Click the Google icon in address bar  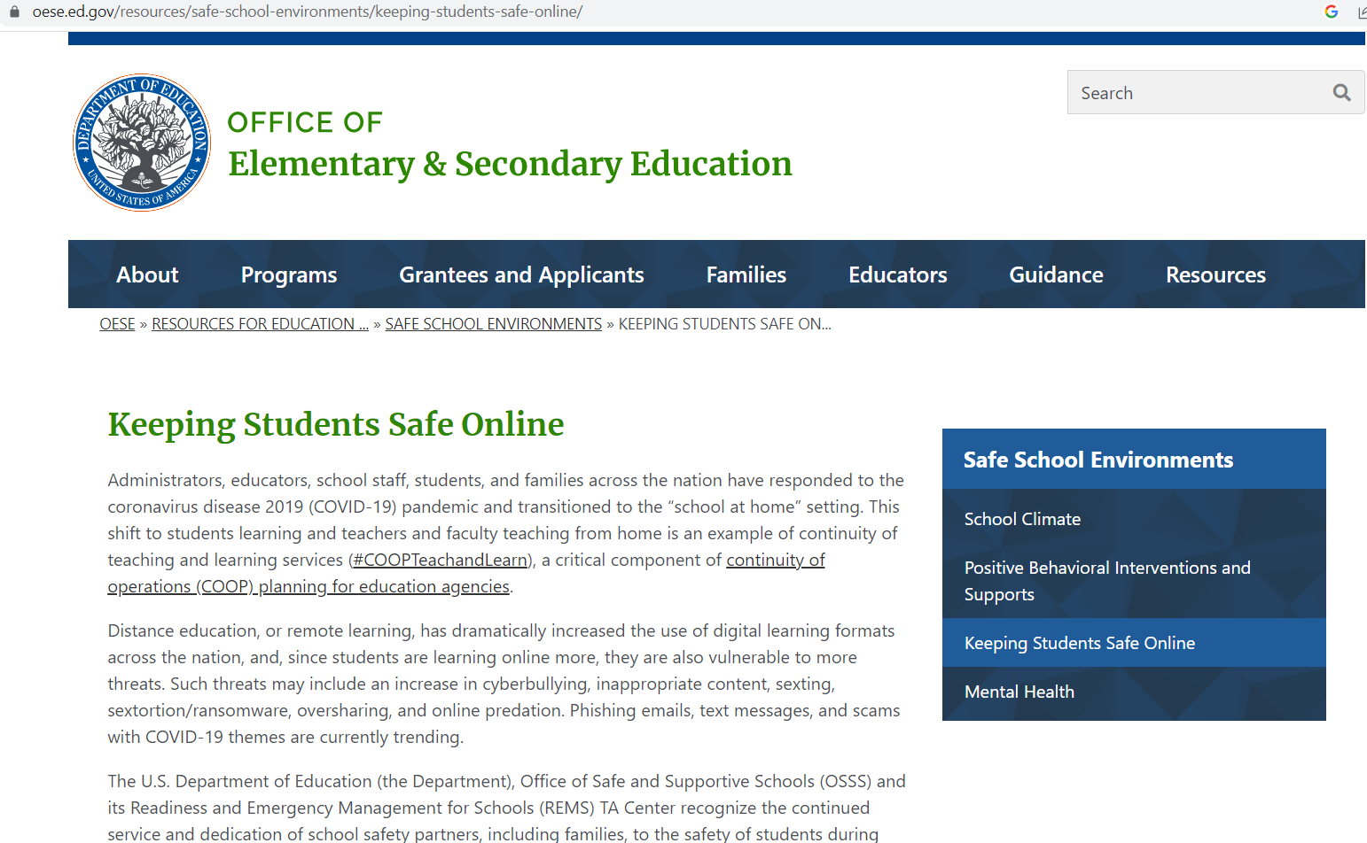(x=1331, y=12)
